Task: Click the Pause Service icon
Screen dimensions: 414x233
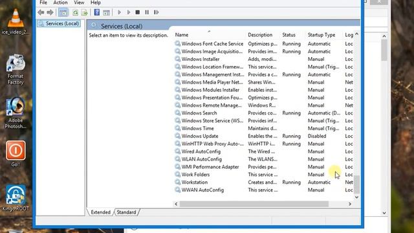Action: [x=147, y=12]
